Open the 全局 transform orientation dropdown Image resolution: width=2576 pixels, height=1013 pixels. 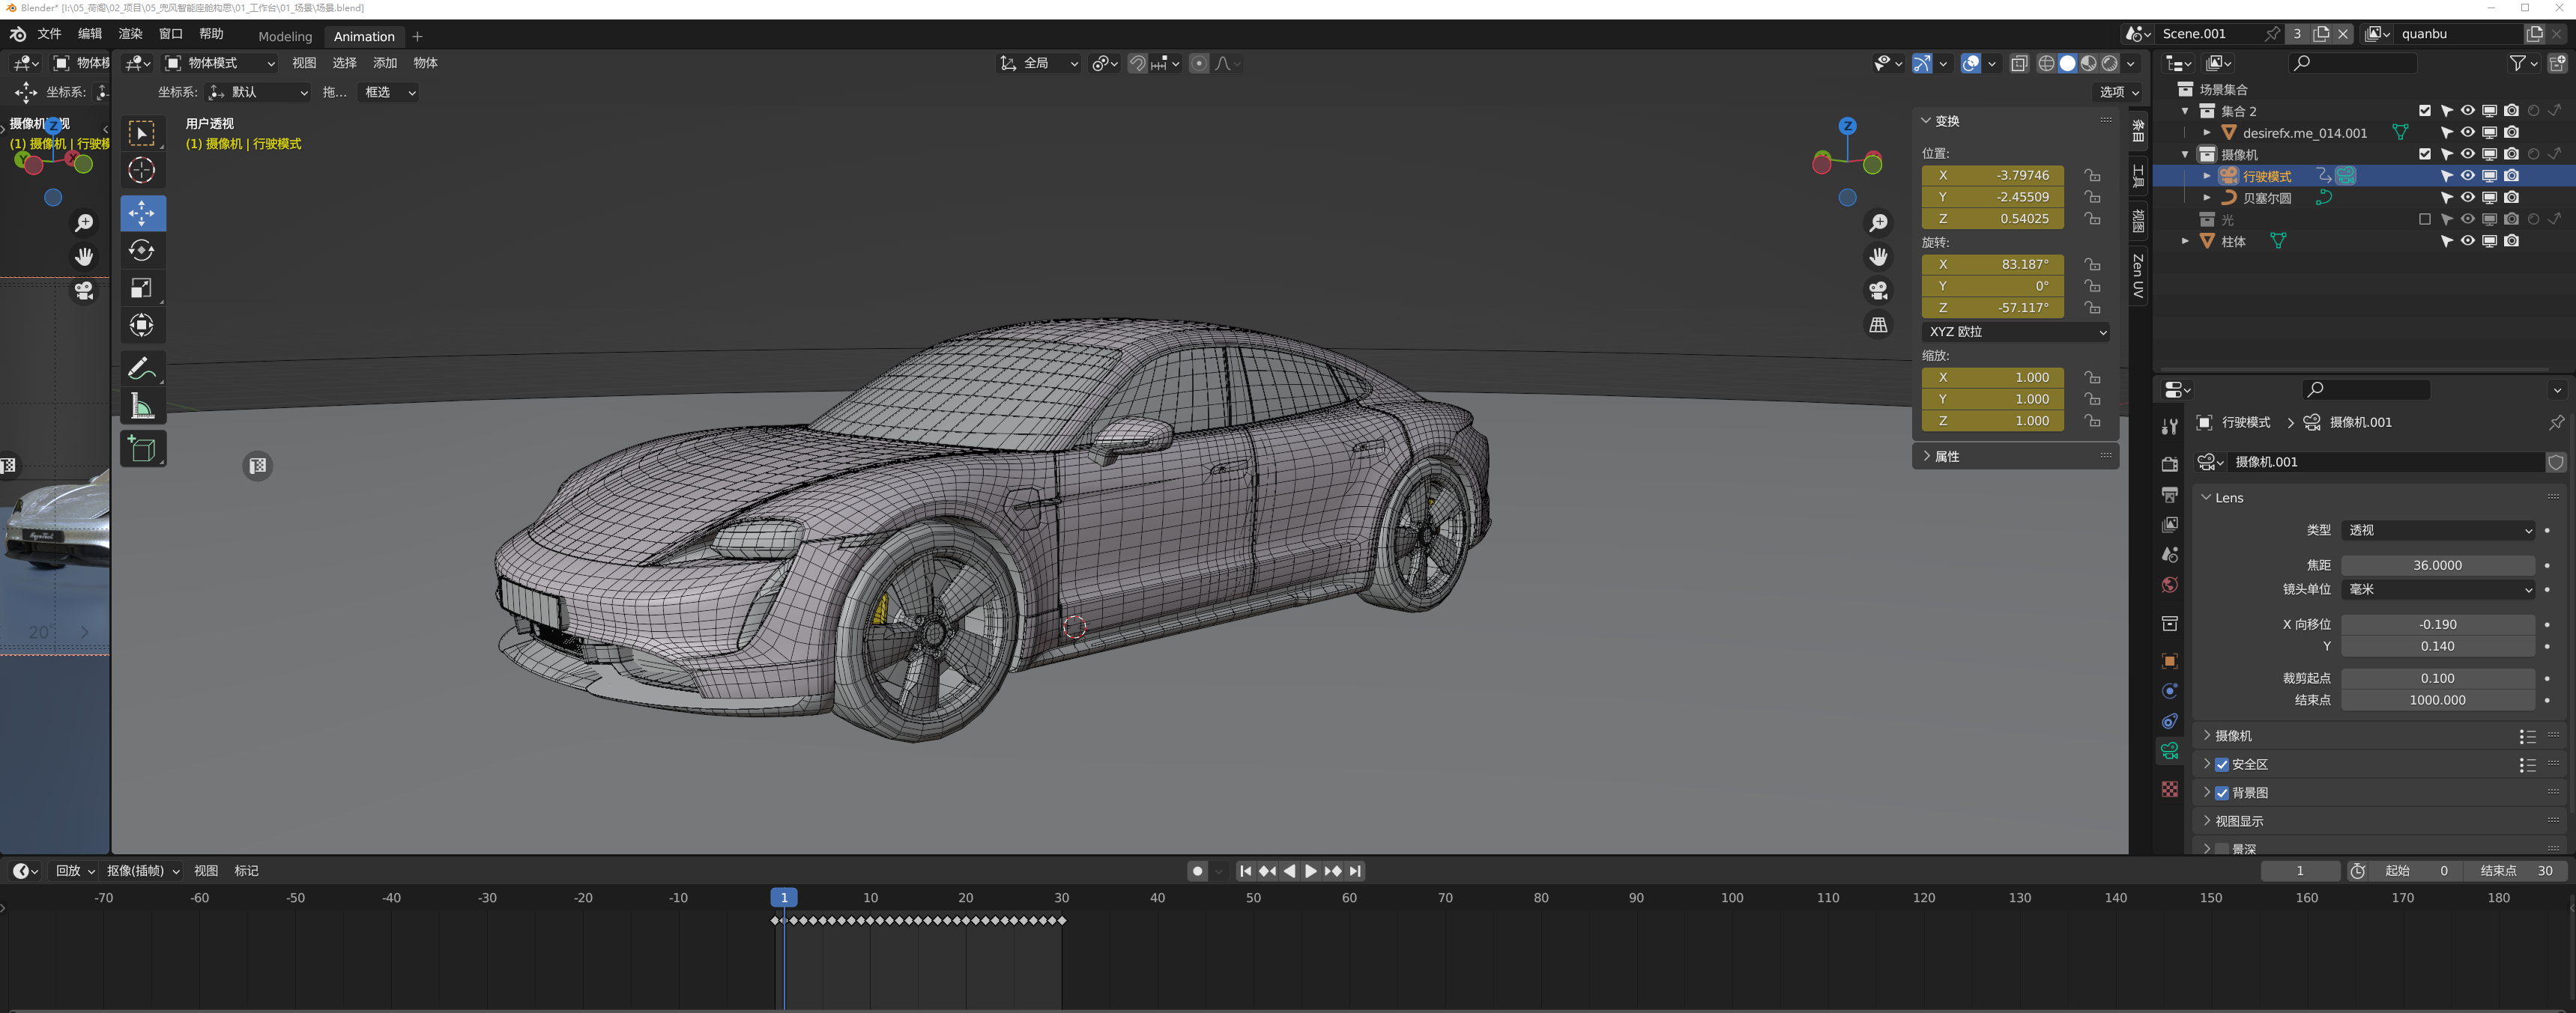point(1039,63)
